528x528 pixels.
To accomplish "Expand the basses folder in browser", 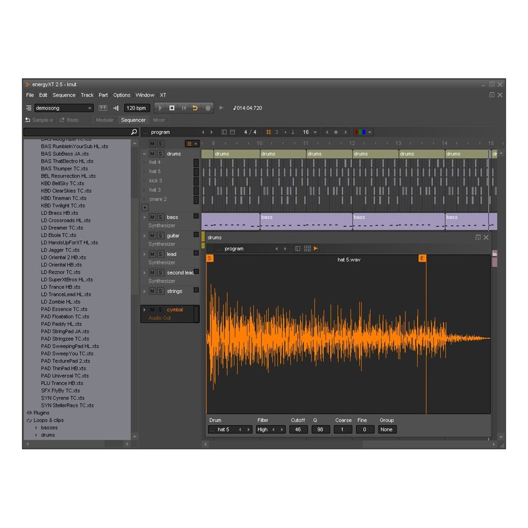I will click(x=36, y=428).
